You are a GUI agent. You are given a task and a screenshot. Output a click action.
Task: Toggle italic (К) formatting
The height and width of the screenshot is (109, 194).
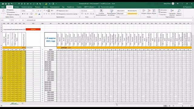[25, 14]
